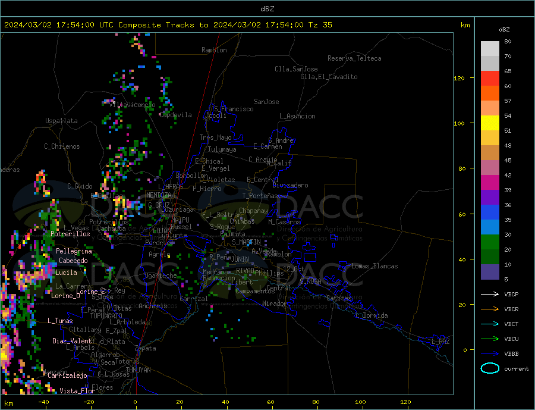The height and width of the screenshot is (410, 535).
Task: Click the 'Lomas_Blancas' place label
Action: [x=374, y=266]
